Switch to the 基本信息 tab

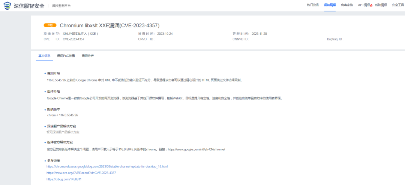44,56
